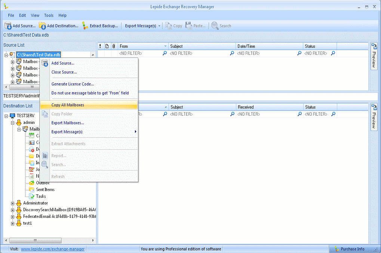
Task: Click the source Status filter magnifier
Action: coord(333,53)
